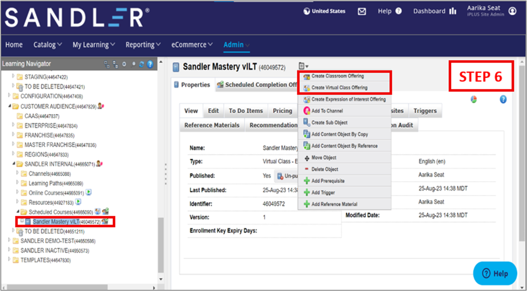The width and height of the screenshot is (527, 291).
Task: Switch to the Triggers tab
Action: click(425, 111)
